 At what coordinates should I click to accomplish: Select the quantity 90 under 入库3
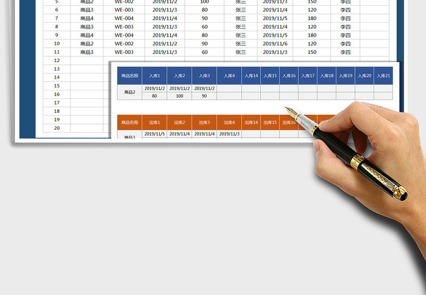[x=204, y=96]
